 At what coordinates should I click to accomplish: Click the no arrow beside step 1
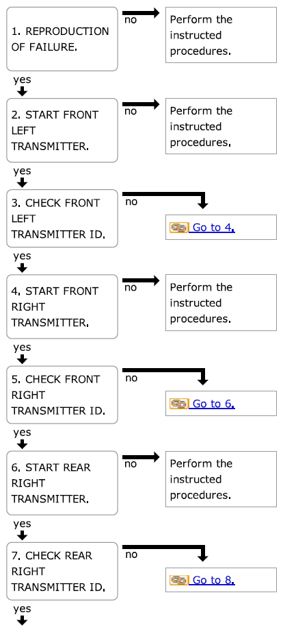click(x=141, y=13)
